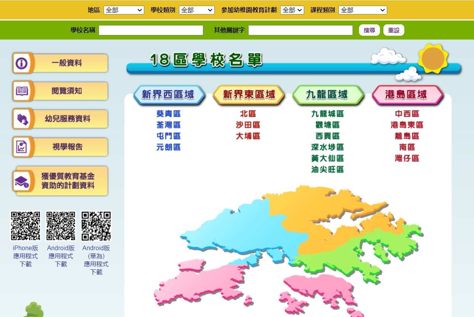Expand the 課程類別 dropdown
The width and height of the screenshot is (474, 317).
362,10
